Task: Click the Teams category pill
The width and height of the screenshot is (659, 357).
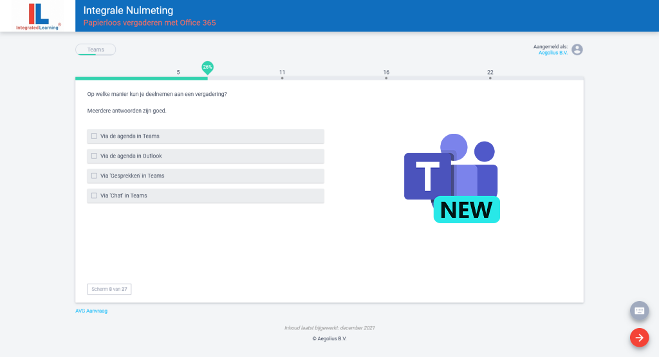Action: 95,50
